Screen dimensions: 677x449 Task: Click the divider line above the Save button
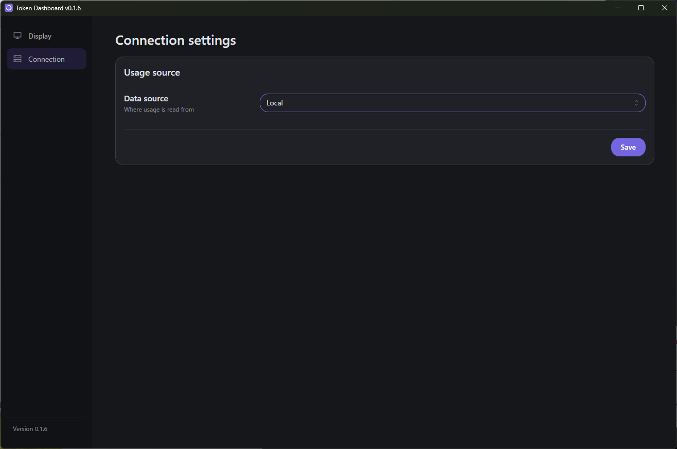coord(385,129)
